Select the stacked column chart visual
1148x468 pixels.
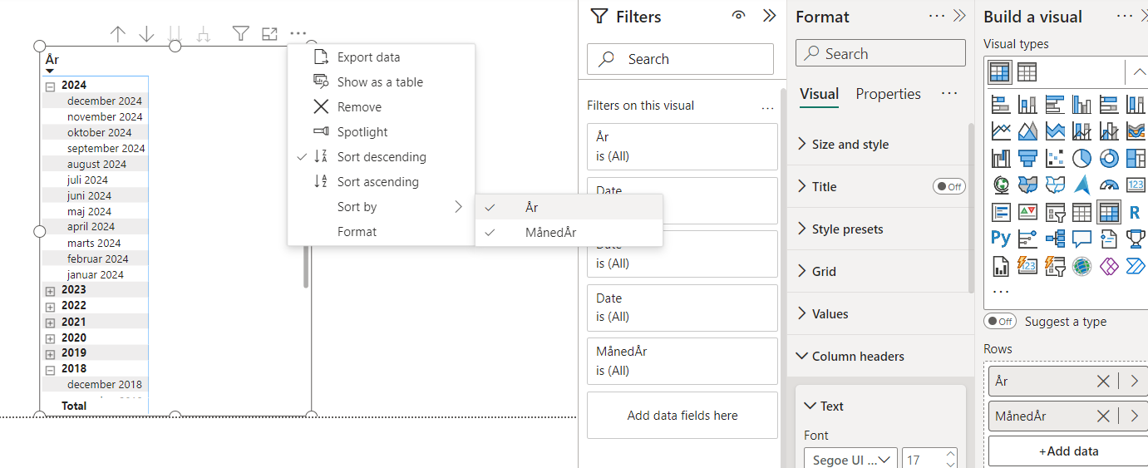coord(1027,105)
